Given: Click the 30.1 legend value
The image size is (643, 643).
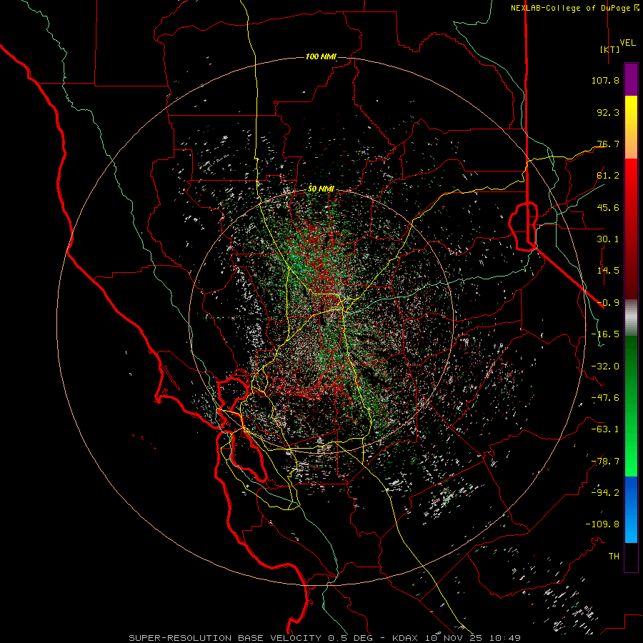Looking at the screenshot, I should (x=608, y=239).
